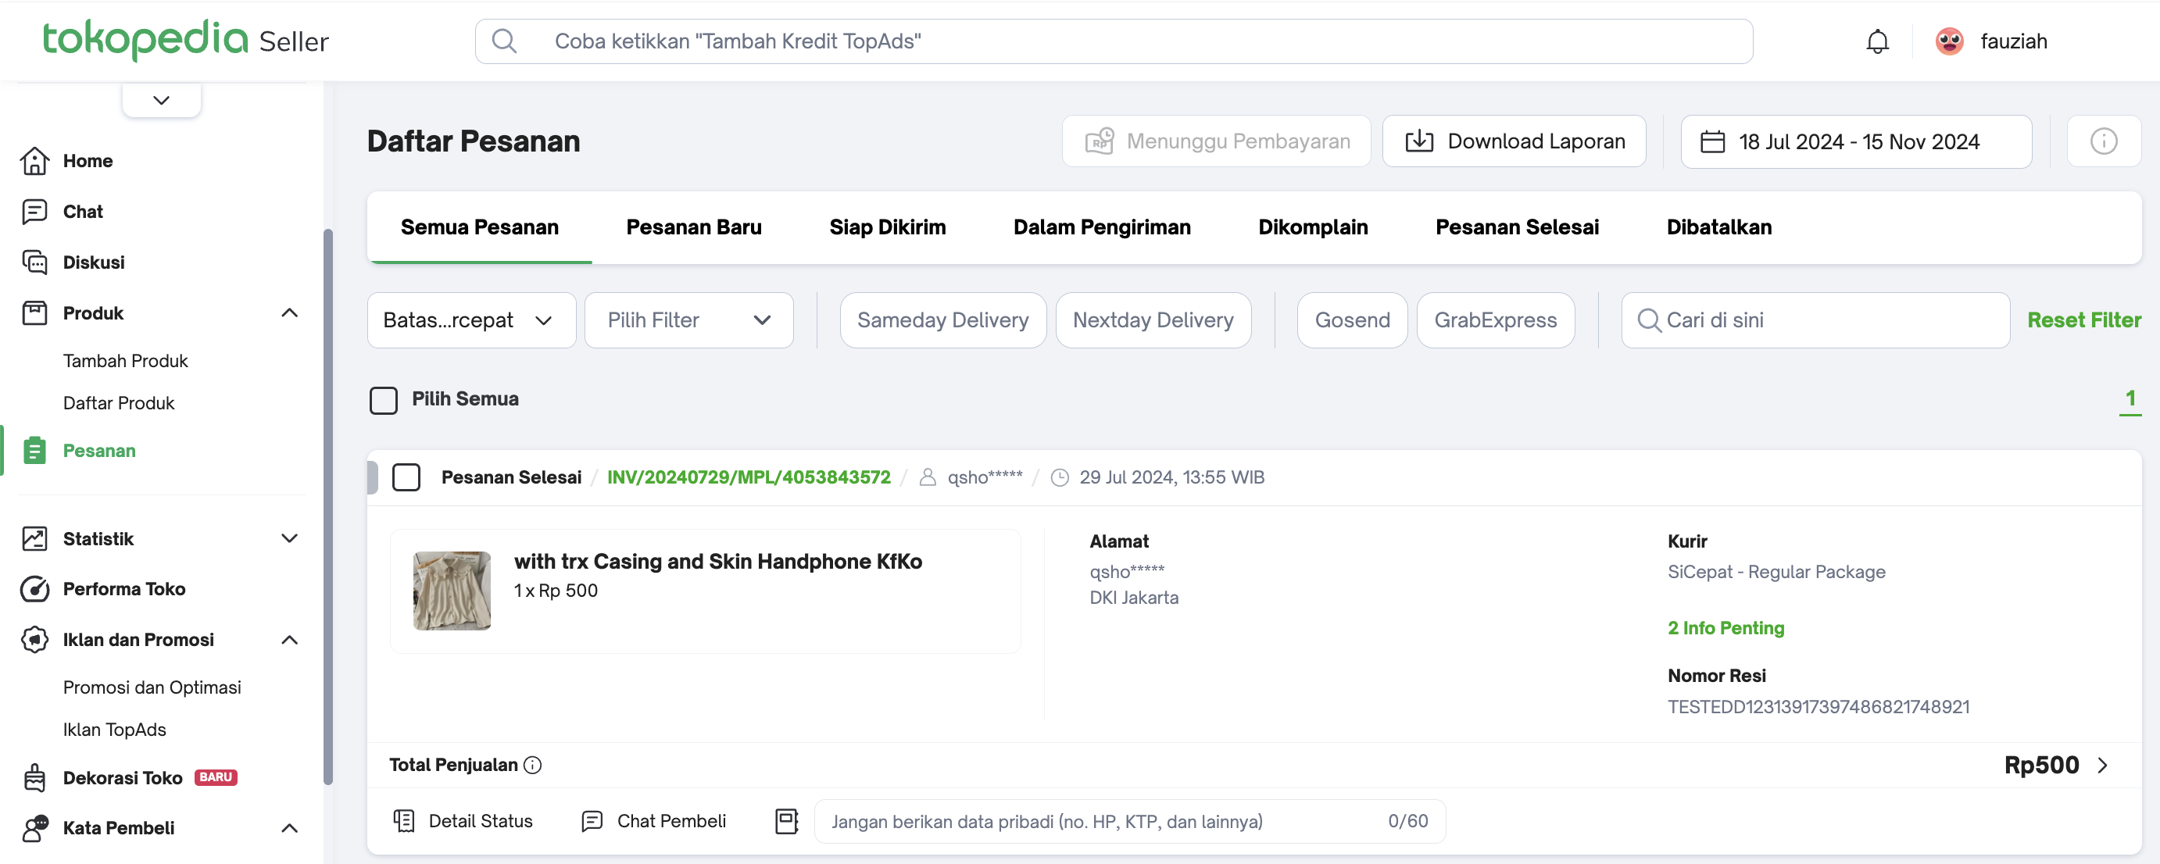Switch to the Pesanan Baru tab
This screenshot has width=2160, height=864.
(x=693, y=227)
